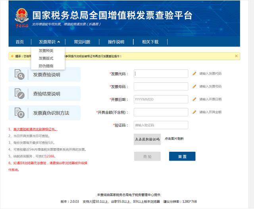Click the 查验结果说明 document pencil icon

coord(19,94)
